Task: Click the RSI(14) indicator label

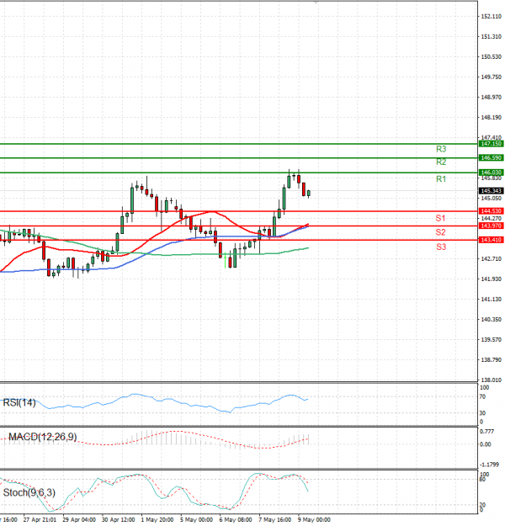Action: [x=19, y=402]
